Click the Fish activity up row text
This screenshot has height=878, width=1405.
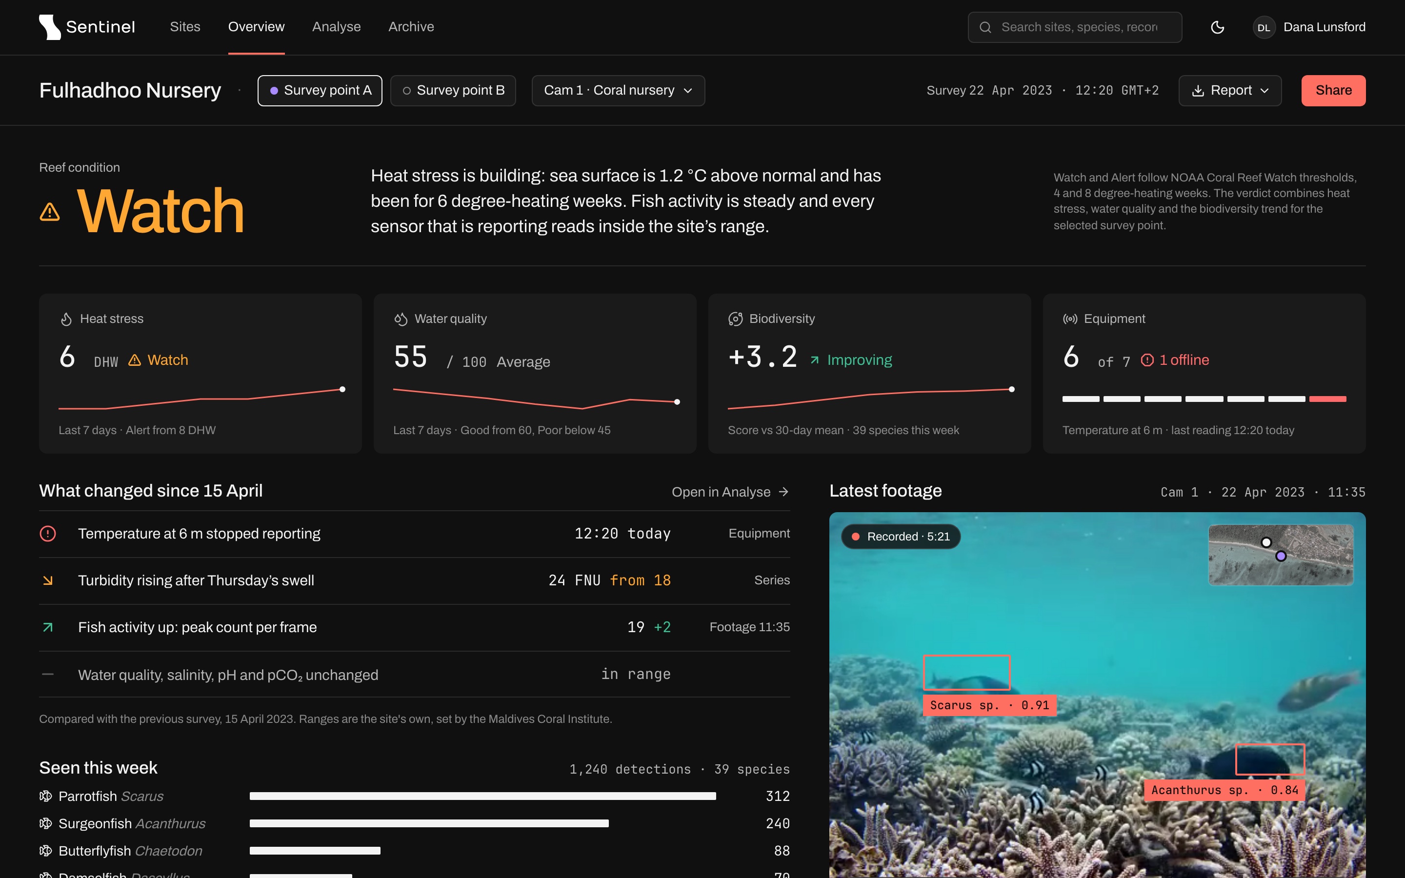(198, 627)
